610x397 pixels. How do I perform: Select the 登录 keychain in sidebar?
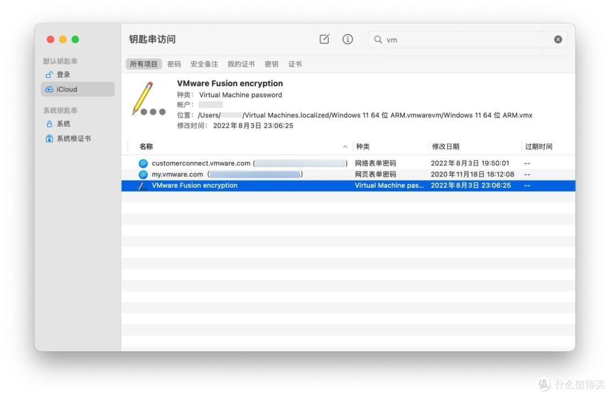click(77, 74)
